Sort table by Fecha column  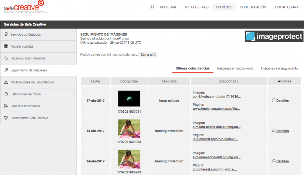click(x=95, y=81)
